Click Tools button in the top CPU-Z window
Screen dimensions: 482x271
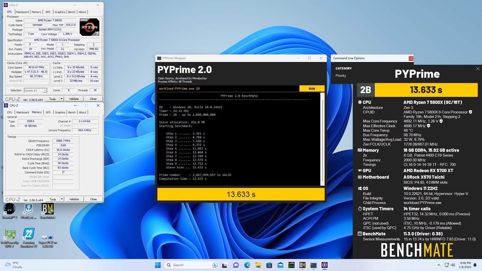pyautogui.click(x=52, y=99)
